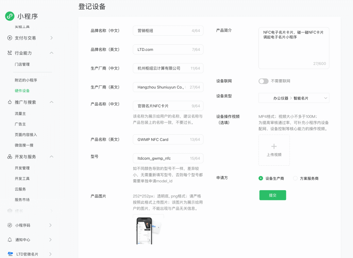Screen dimensions: 353x258
Task: Click the 生产厂商（中文） input field
Action: tap(168, 68)
